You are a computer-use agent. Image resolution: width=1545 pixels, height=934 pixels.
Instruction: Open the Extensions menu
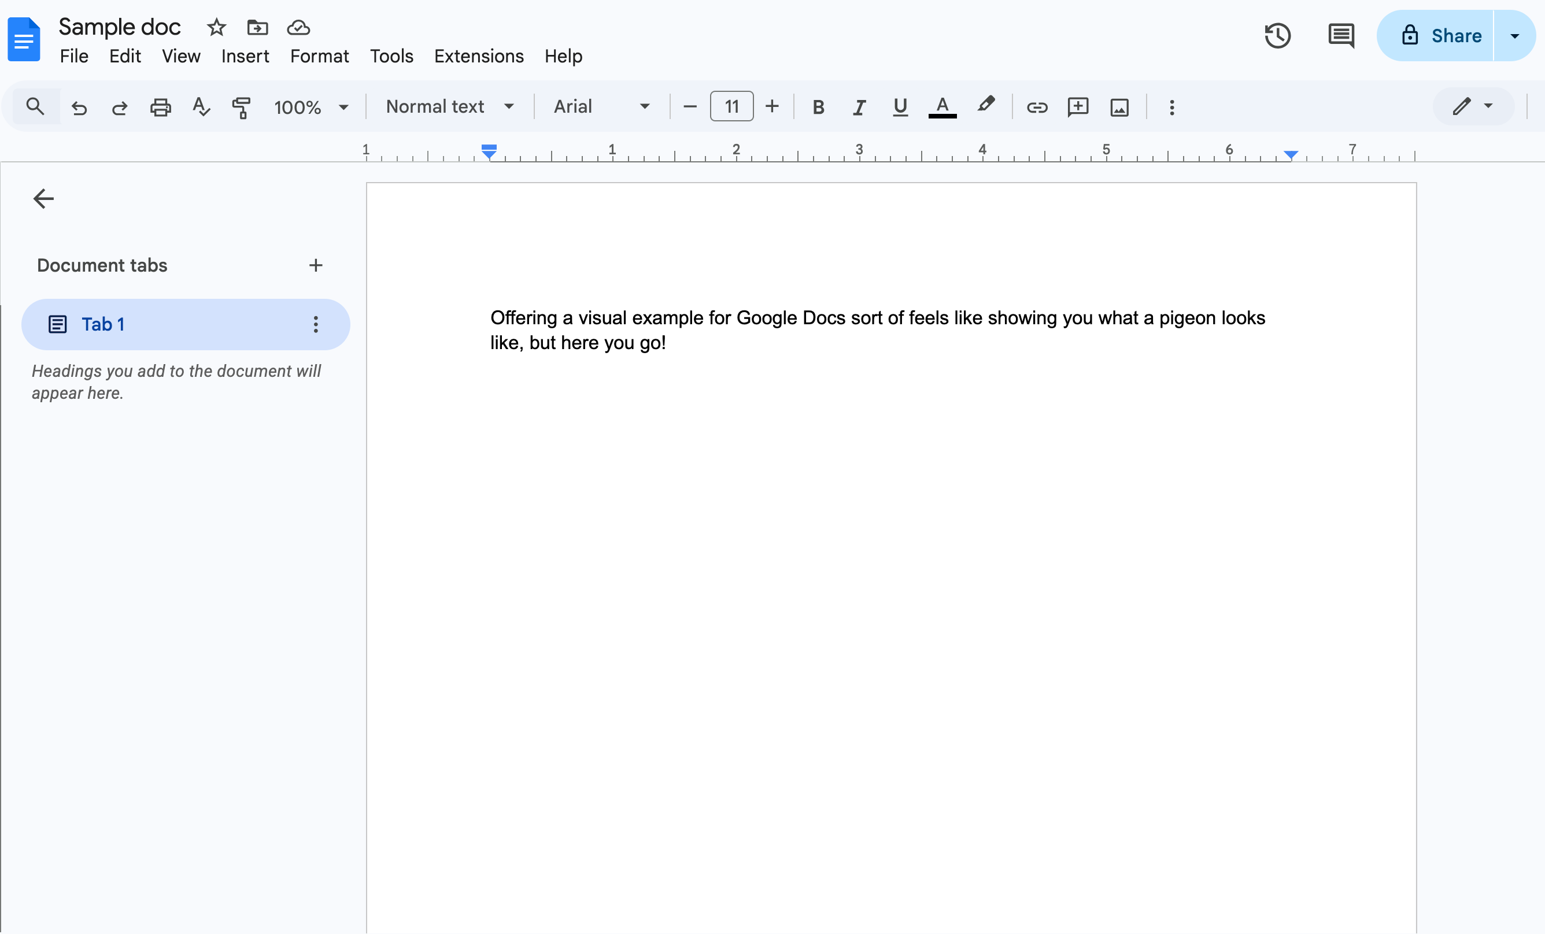coord(478,57)
